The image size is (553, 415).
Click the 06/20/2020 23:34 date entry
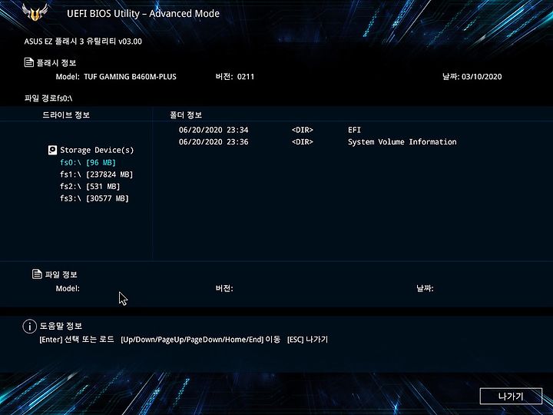pyautogui.click(x=214, y=130)
